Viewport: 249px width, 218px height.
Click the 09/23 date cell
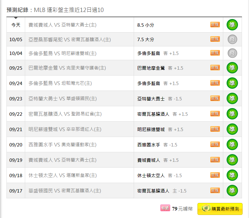point(16,99)
